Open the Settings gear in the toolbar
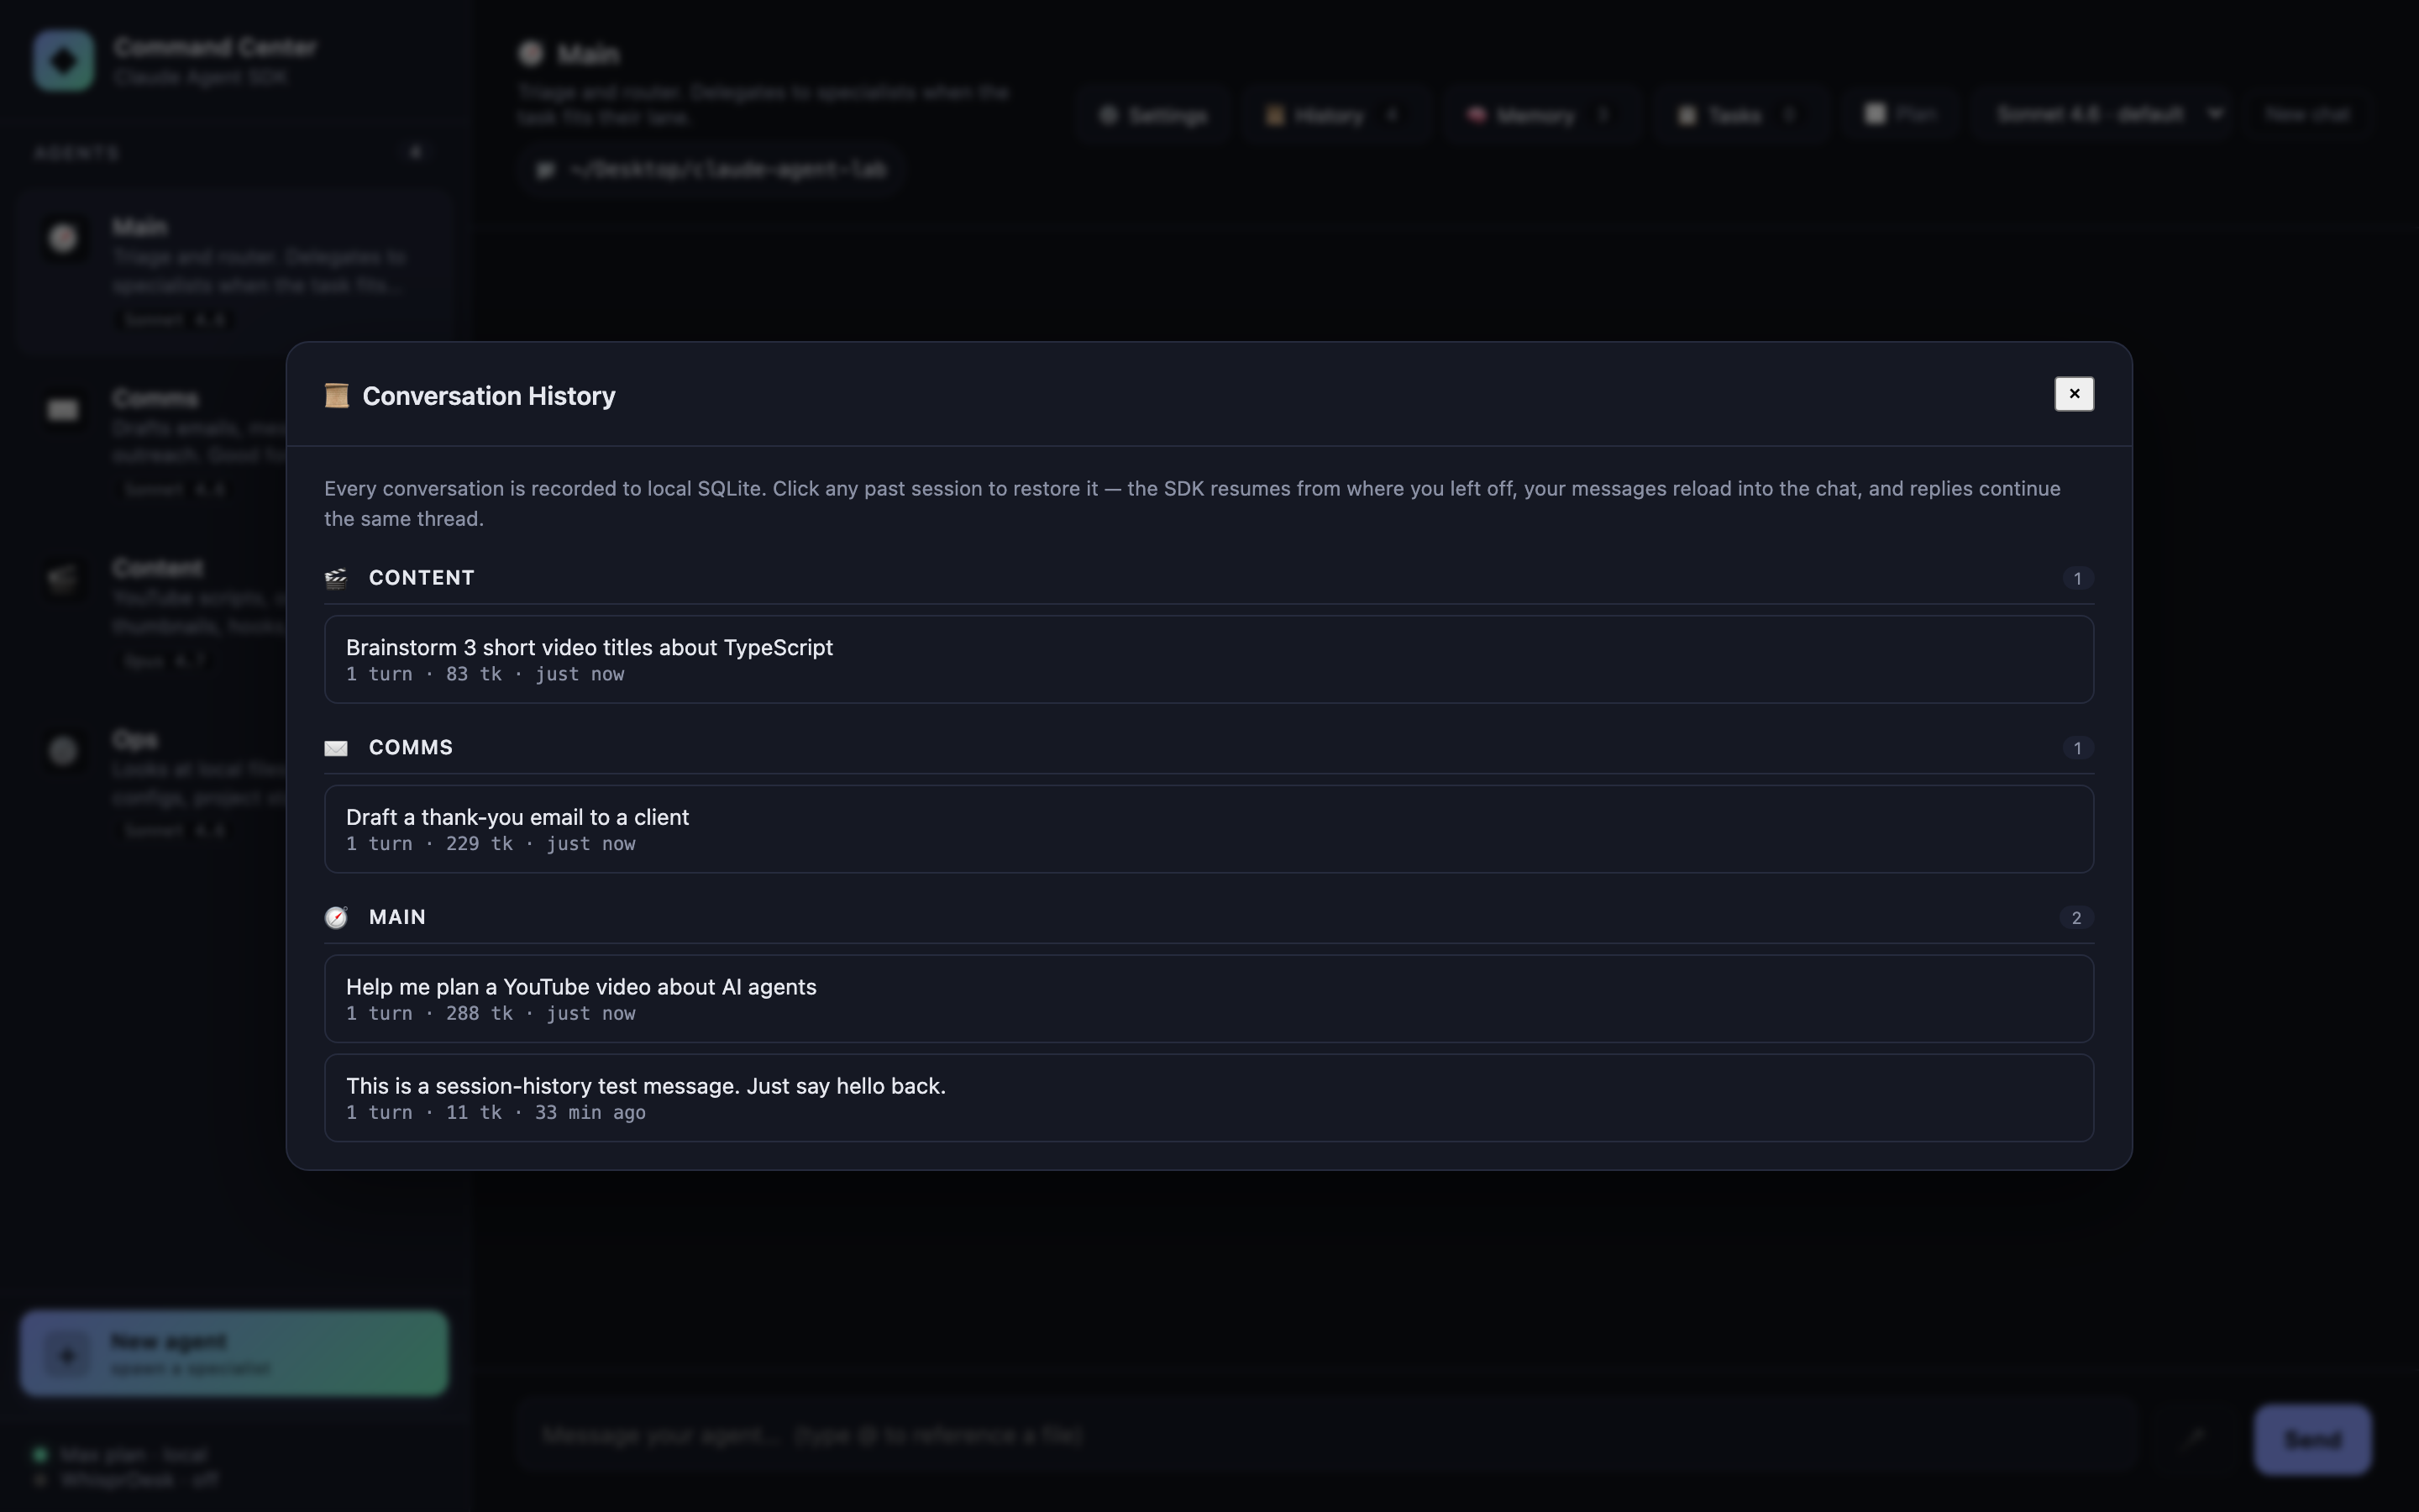 pos(1111,115)
